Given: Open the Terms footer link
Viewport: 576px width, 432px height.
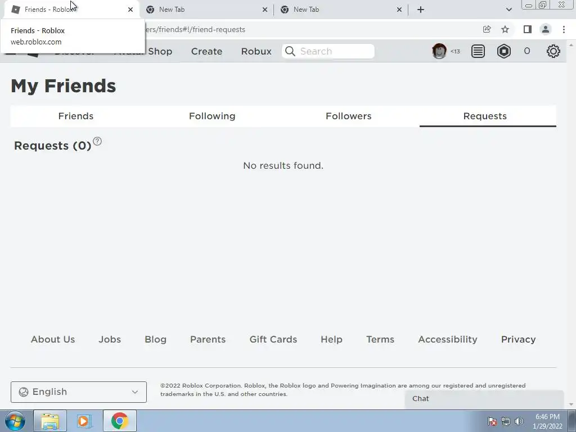Looking at the screenshot, I should tap(380, 339).
